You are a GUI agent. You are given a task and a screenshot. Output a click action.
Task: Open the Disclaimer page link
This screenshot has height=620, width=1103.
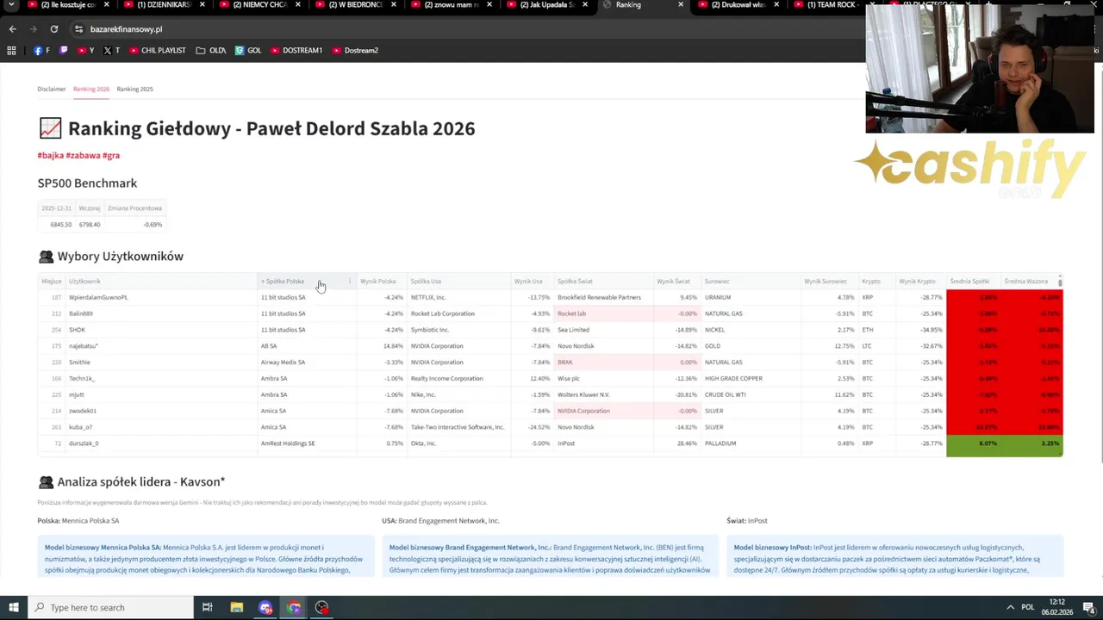tap(52, 89)
